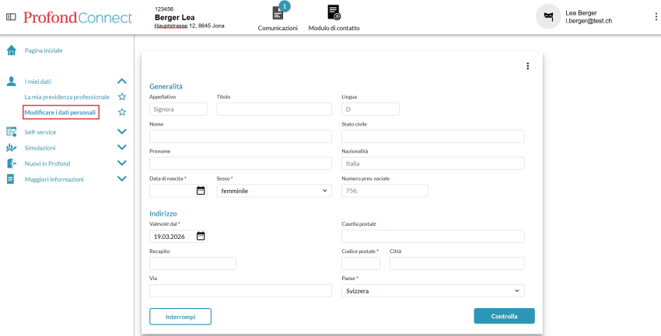The height and width of the screenshot is (336, 661).
Task: Expand the Simulazioni chevron
Action: [122, 147]
